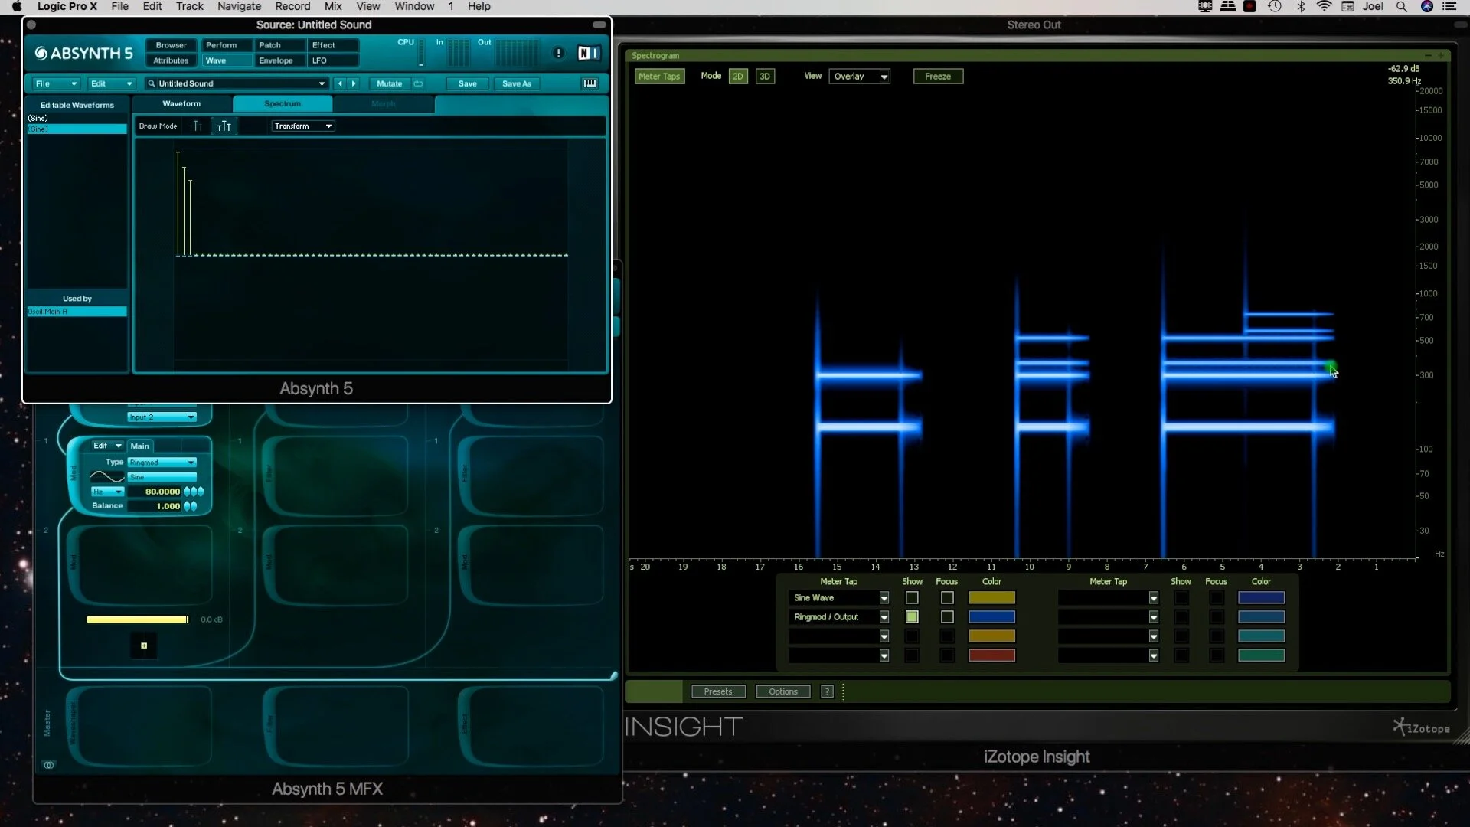Viewport: 1470px width, 827px height.
Task: Switch spectrogram mode to 3D
Action: click(765, 76)
